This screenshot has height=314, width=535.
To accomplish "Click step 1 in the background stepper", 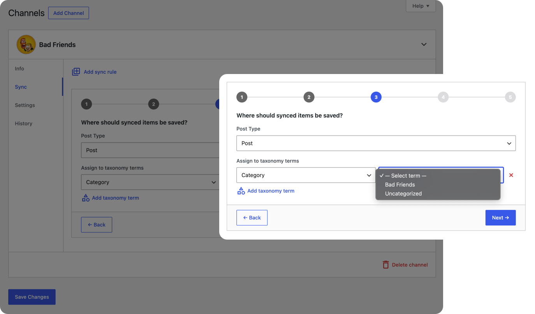I will 86,104.
